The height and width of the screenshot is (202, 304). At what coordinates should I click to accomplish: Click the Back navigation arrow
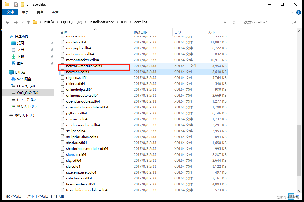click(8, 22)
